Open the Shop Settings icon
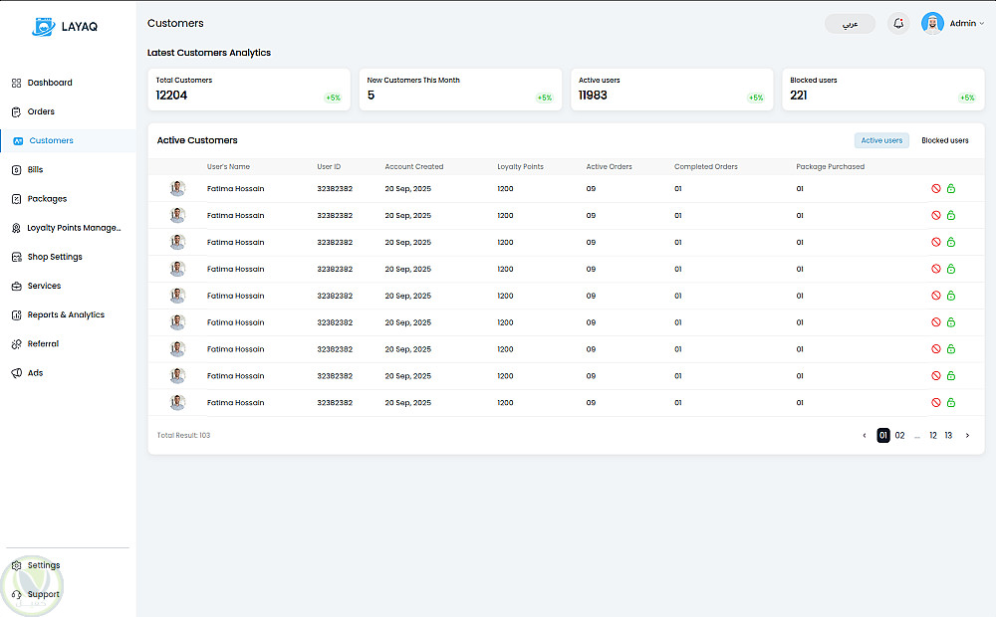The image size is (996, 617). point(17,257)
